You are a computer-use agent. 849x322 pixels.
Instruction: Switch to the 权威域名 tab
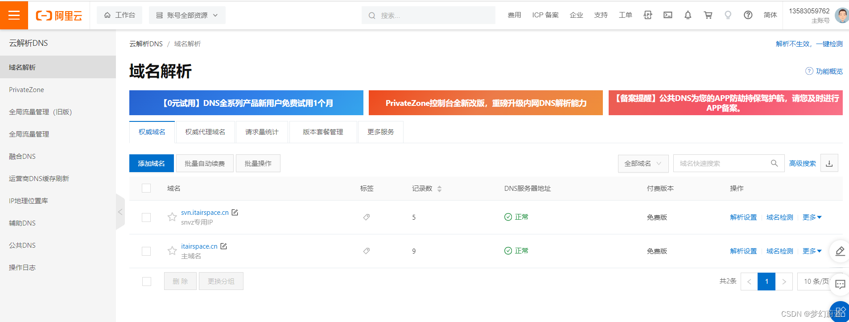click(152, 132)
